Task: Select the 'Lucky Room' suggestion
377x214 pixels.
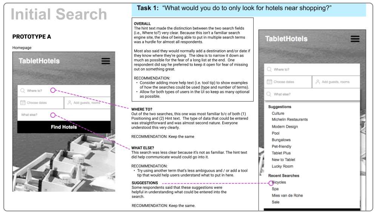Action: point(282,166)
